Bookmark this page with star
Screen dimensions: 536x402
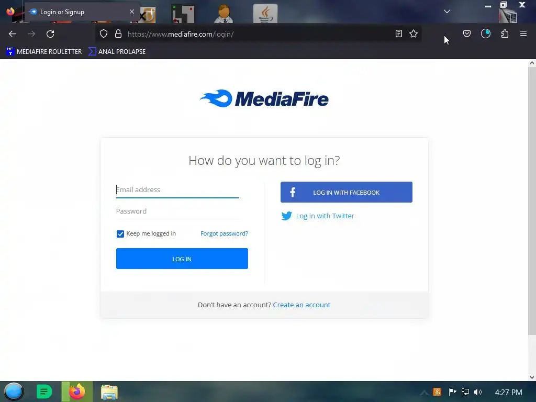(414, 33)
